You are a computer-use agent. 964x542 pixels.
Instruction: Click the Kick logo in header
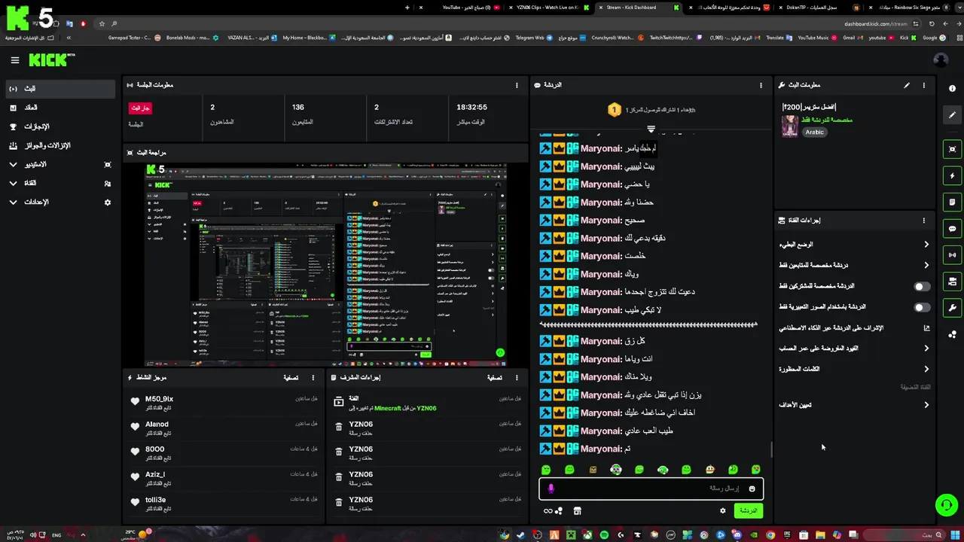point(52,60)
